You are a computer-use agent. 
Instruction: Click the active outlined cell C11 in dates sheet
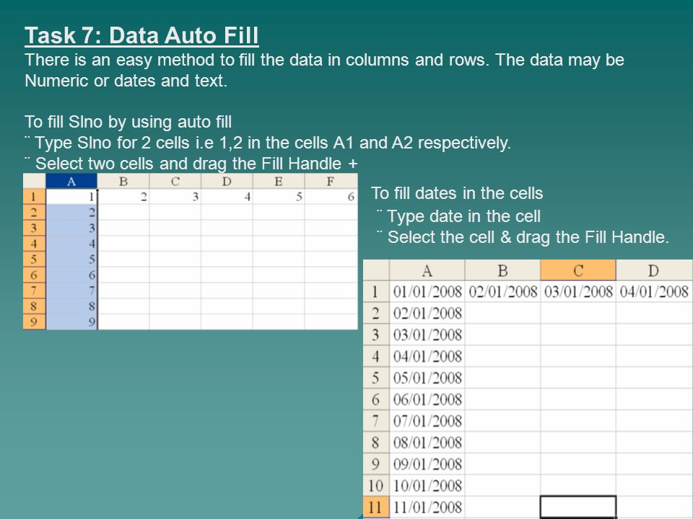pos(578,507)
